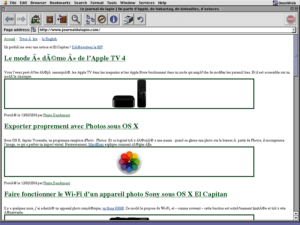Click the vertical scrollbar thumb

pos(296,55)
